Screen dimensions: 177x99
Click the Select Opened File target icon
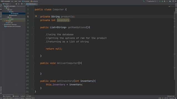[16, 4]
